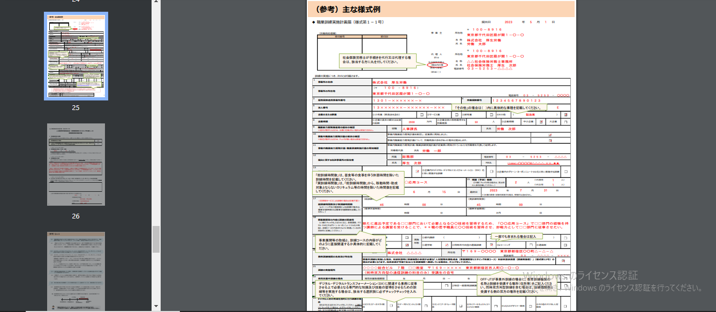The image size is (716, 312).
Task: Tick the 小売業 checkbox in the form
Action: 421,115
